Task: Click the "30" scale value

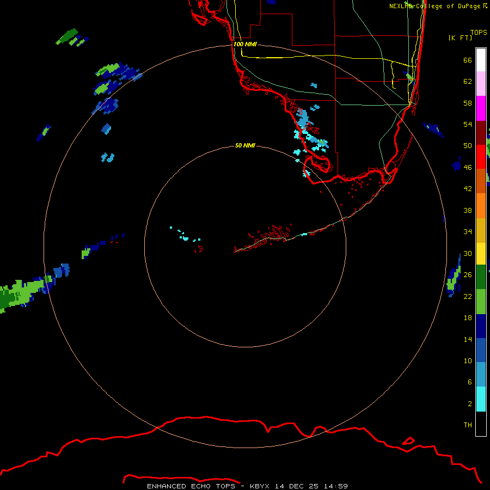Action: [x=468, y=253]
